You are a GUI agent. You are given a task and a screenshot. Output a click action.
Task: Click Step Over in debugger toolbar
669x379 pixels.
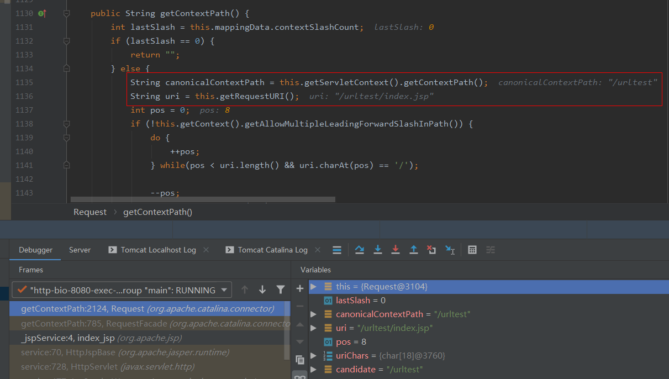click(x=360, y=250)
